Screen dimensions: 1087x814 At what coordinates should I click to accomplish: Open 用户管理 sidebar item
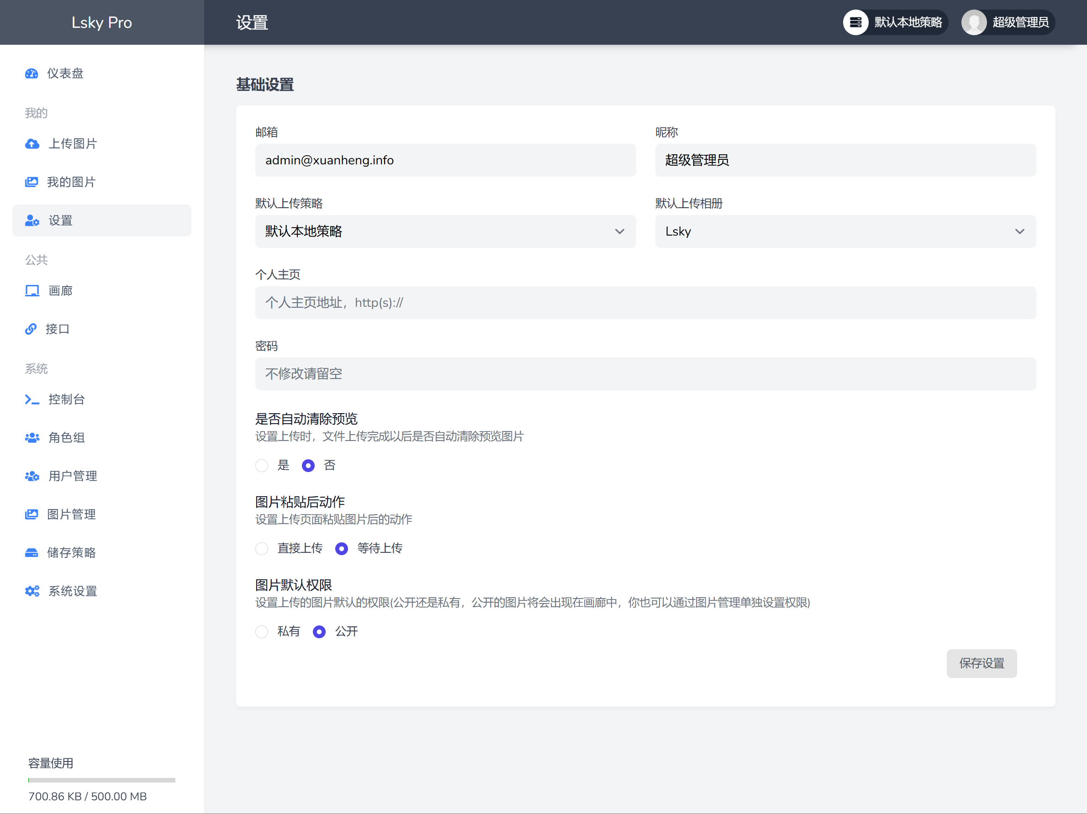coord(72,476)
